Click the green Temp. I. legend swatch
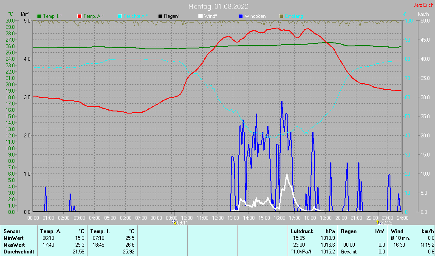Viewport: 435px width, 256px height. coord(39,16)
